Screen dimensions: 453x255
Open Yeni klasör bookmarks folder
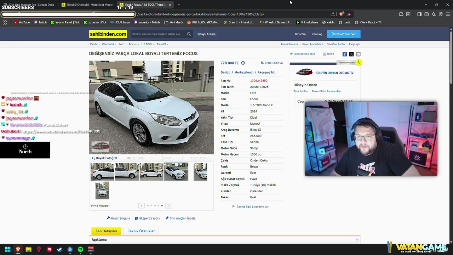point(174,22)
